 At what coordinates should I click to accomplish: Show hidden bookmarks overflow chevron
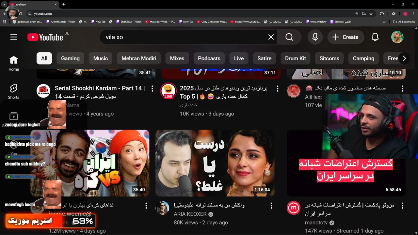(x=384, y=22)
